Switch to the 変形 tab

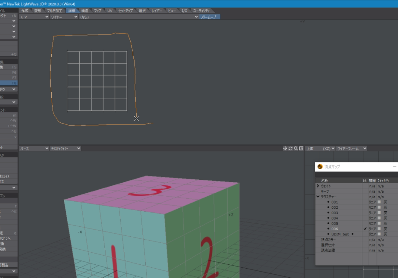38,11
